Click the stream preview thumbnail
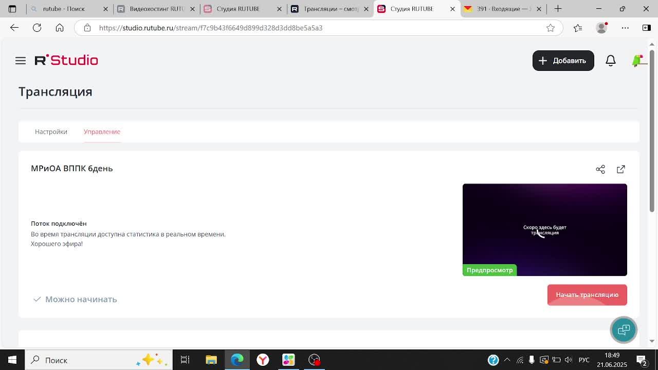The image size is (658, 370). pos(545,230)
